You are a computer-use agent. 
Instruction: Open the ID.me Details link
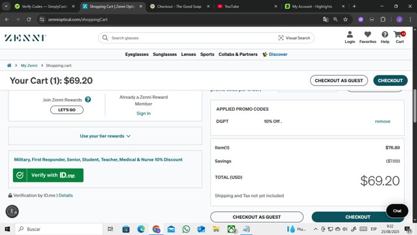tap(66, 195)
